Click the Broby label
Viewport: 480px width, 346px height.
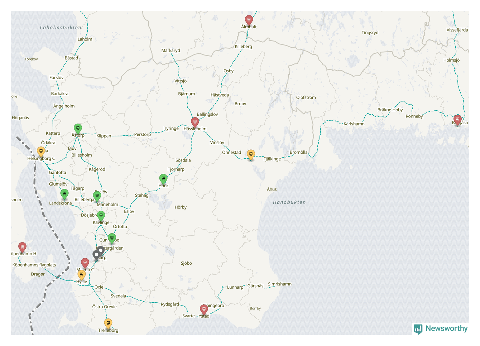click(x=240, y=104)
